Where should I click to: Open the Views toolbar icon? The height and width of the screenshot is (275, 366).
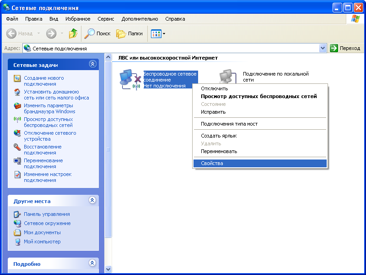click(156, 33)
